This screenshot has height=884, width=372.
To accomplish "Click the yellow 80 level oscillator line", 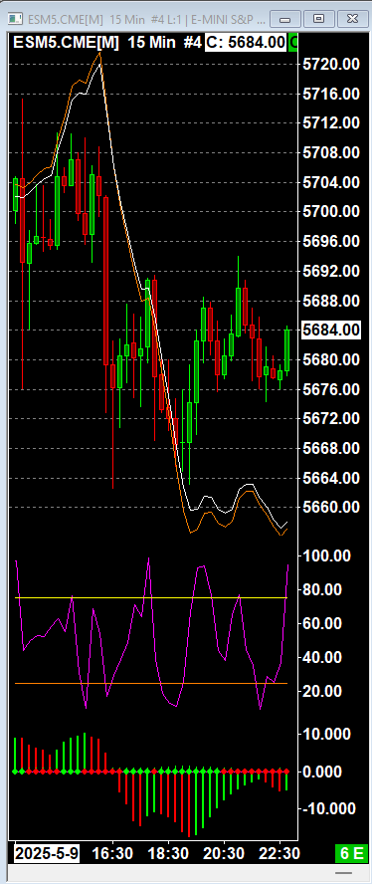I will click(151, 597).
